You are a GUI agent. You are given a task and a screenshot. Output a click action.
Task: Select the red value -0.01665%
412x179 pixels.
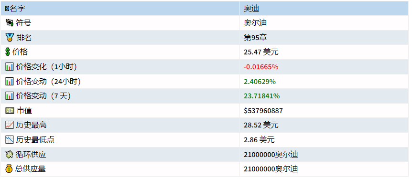pyautogui.click(x=261, y=67)
